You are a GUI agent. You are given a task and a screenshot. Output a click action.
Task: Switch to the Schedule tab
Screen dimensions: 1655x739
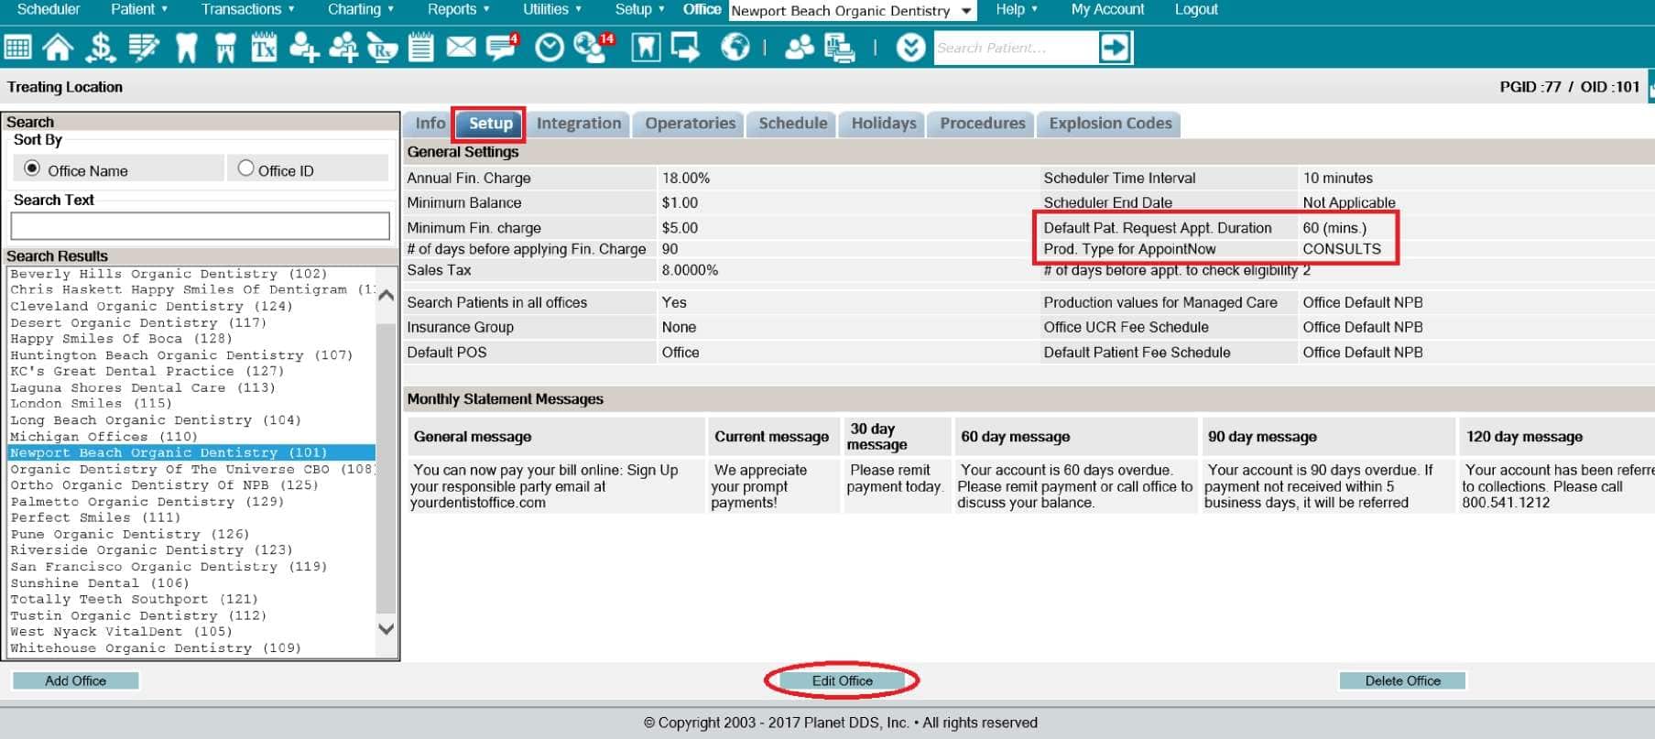coord(793,124)
